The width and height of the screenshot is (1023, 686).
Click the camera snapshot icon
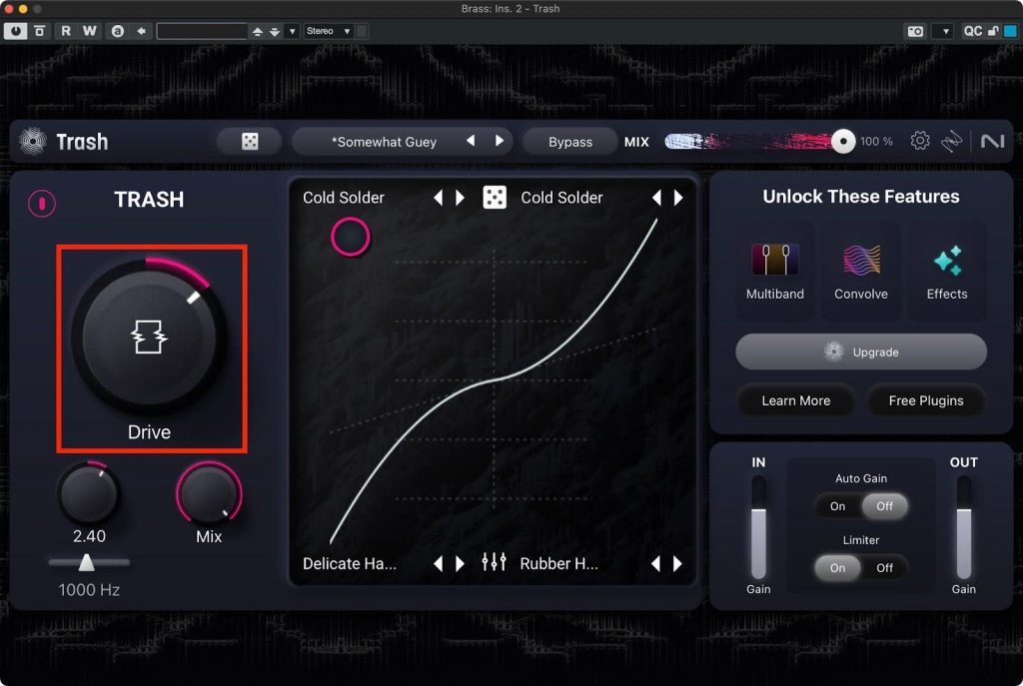coord(915,31)
